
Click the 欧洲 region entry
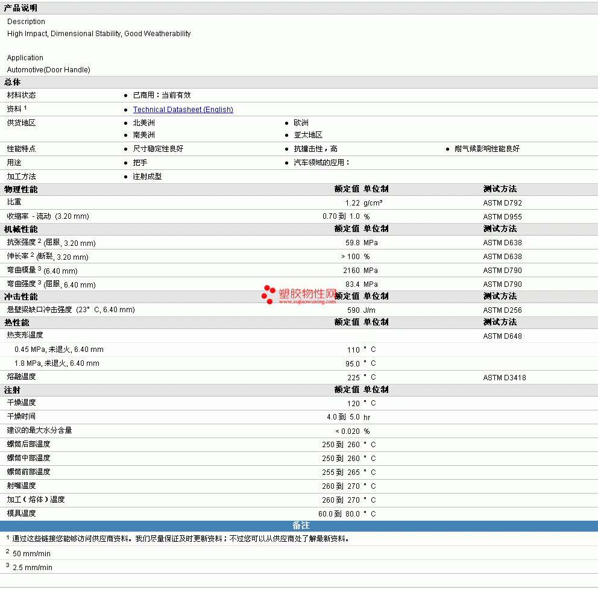pos(301,123)
